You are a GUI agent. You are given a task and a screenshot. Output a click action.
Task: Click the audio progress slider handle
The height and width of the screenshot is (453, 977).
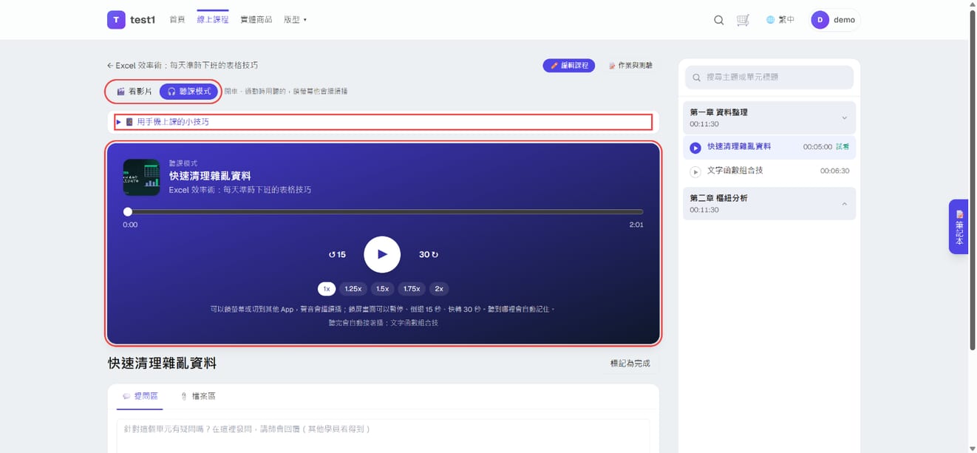point(128,212)
